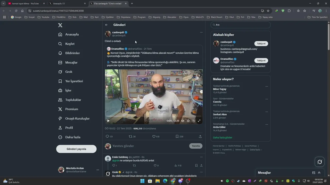The width and height of the screenshot is (330, 185).
Task: Open File Explorer in taskbar
Action: point(158,181)
